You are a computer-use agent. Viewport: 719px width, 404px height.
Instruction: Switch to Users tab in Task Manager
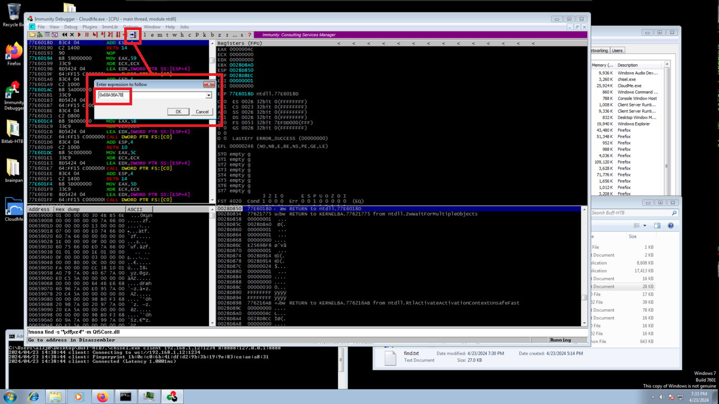pyautogui.click(x=617, y=51)
